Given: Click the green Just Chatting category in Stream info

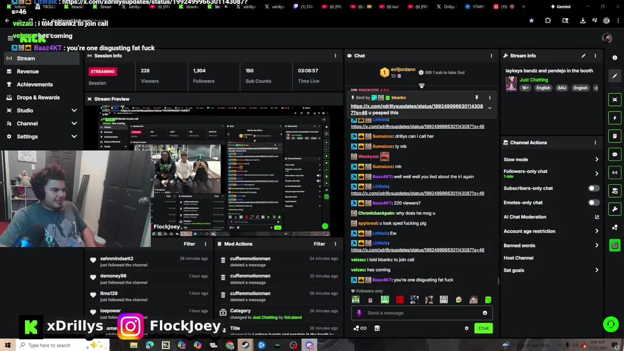Looking at the screenshot, I should [534, 80].
